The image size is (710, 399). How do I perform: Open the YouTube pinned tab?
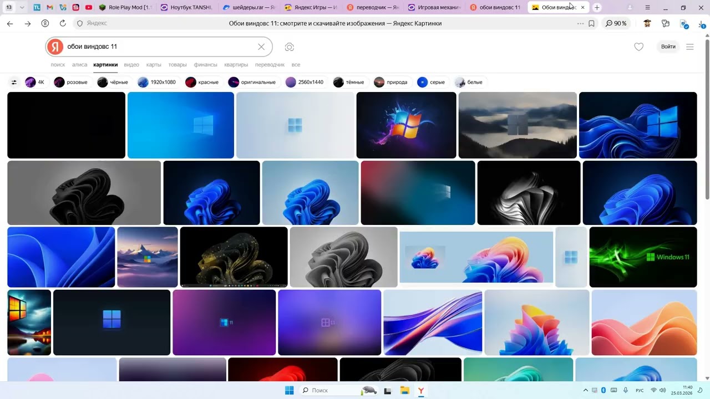[89, 8]
